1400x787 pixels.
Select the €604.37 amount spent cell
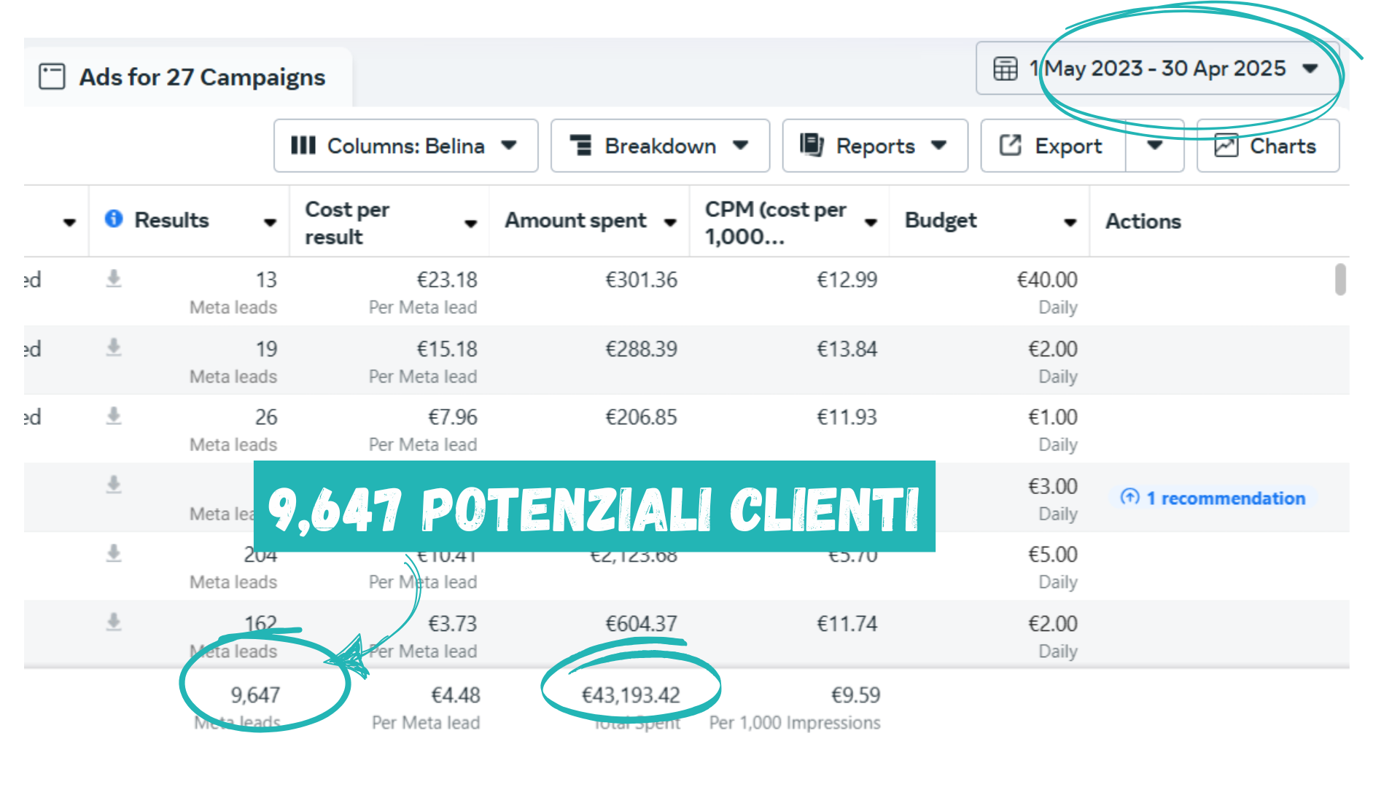tap(641, 624)
